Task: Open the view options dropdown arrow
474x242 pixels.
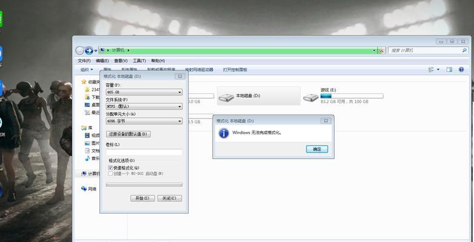Action: 438,70
